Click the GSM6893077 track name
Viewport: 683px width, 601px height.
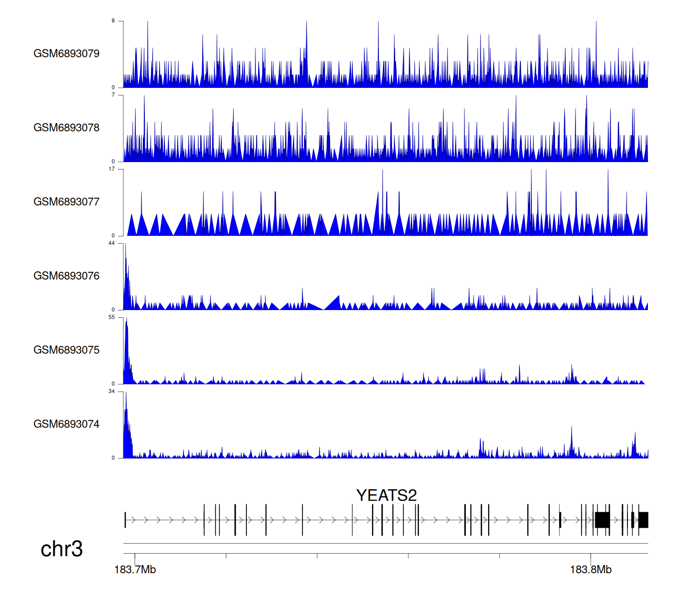pos(66,202)
